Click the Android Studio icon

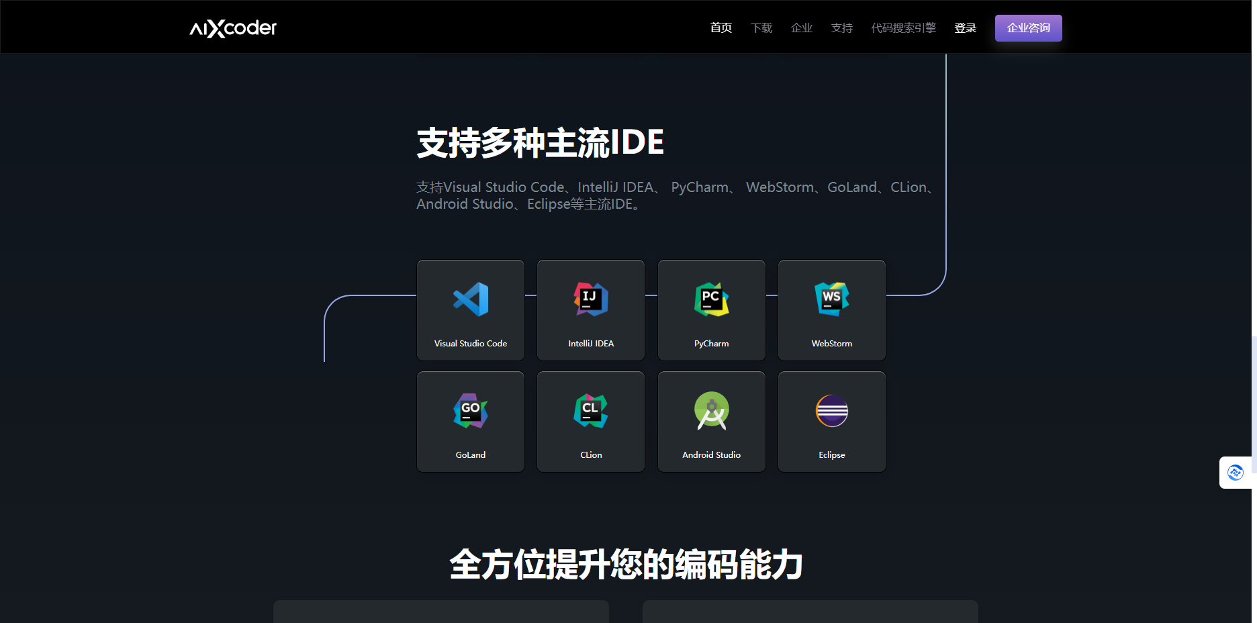pyautogui.click(x=711, y=411)
